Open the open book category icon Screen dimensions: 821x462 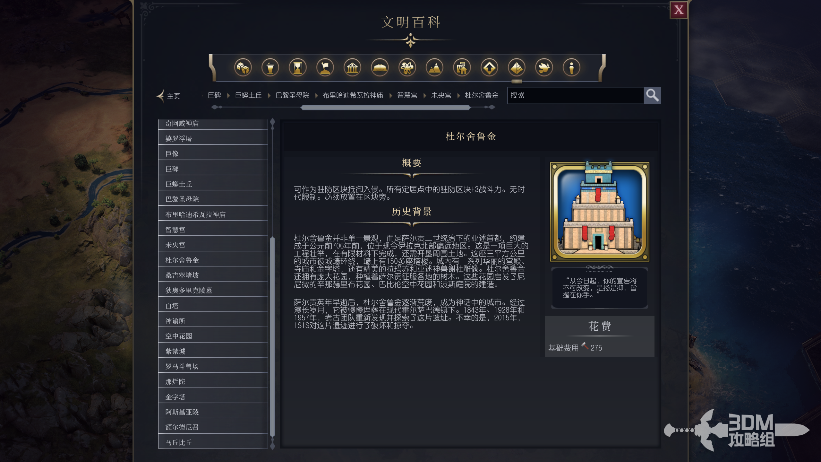(380, 68)
